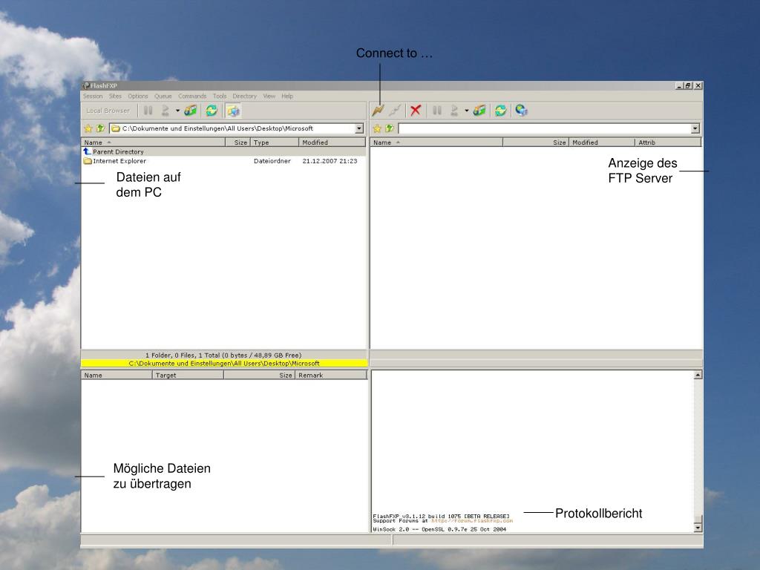Click Parent Directory up-arrow icon
This screenshot has width=760, height=570.
click(88, 151)
